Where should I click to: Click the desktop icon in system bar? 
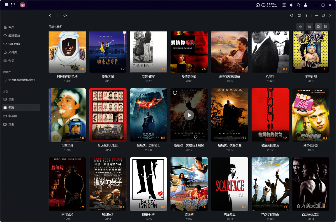7,5
